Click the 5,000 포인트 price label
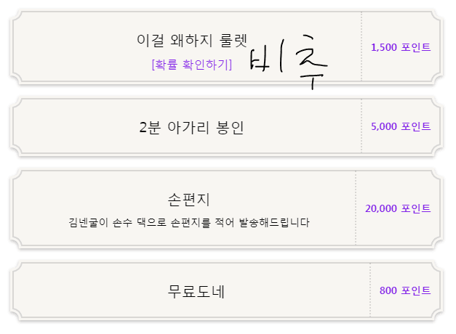The image size is (456, 334). pos(401,126)
